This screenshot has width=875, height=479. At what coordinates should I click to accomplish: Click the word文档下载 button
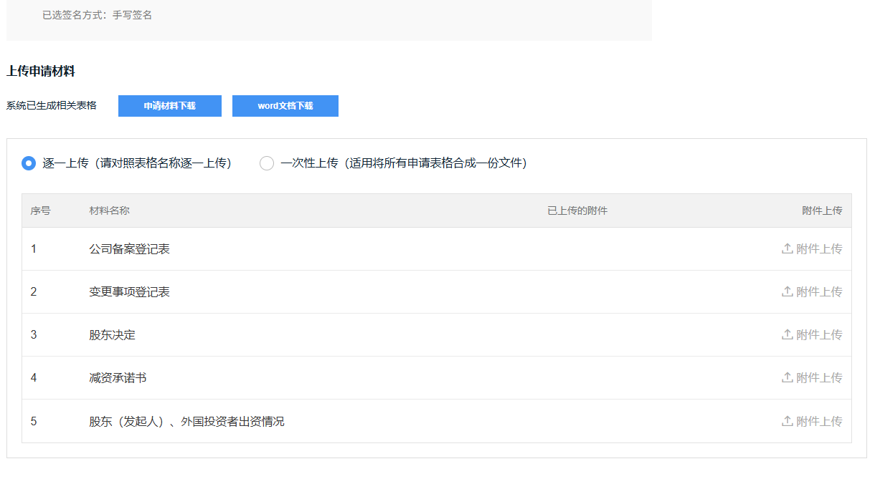[x=285, y=106]
